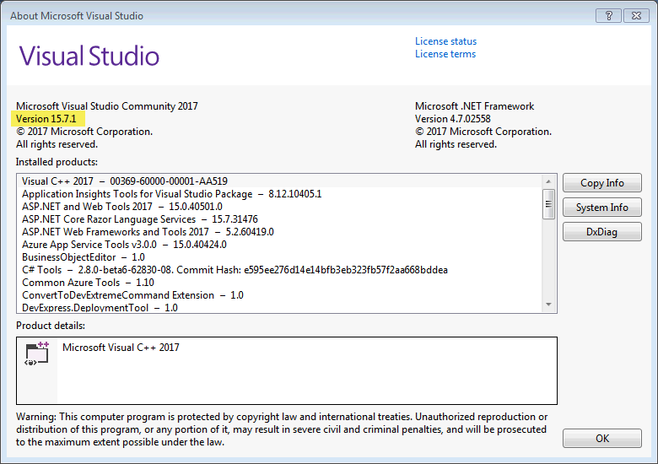This screenshot has width=658, height=464.
Task: Click Microsoft Visual Studio Community 2017 text
Action: point(107,106)
